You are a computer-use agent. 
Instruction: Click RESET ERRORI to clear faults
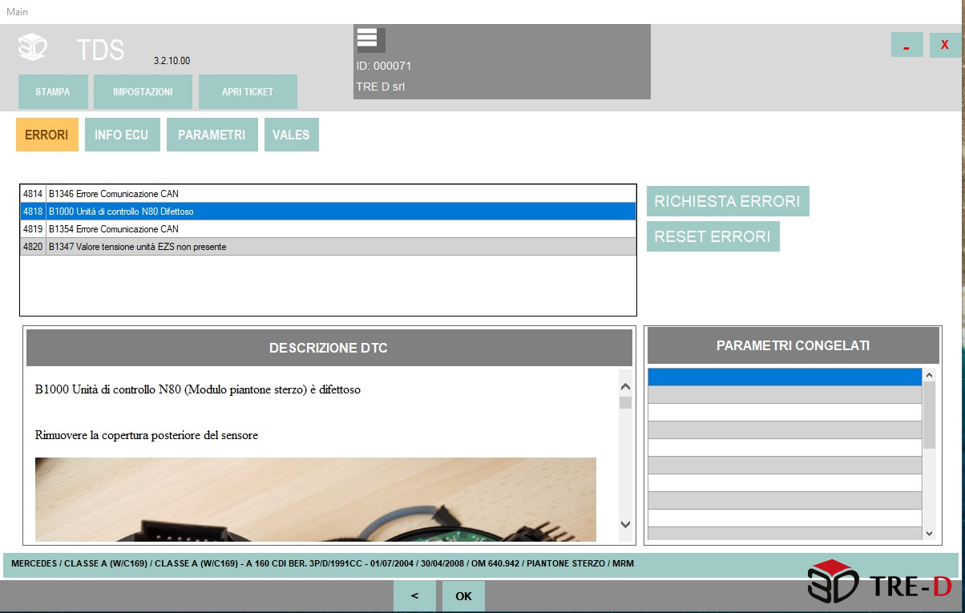pyautogui.click(x=713, y=236)
